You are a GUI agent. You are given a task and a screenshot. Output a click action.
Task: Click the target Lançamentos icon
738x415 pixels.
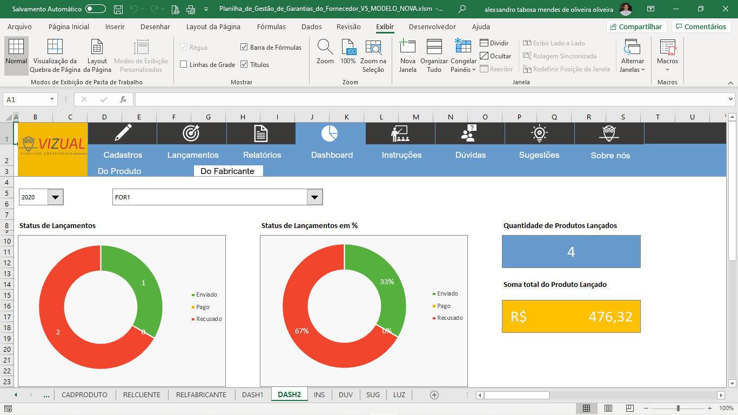coord(191,133)
